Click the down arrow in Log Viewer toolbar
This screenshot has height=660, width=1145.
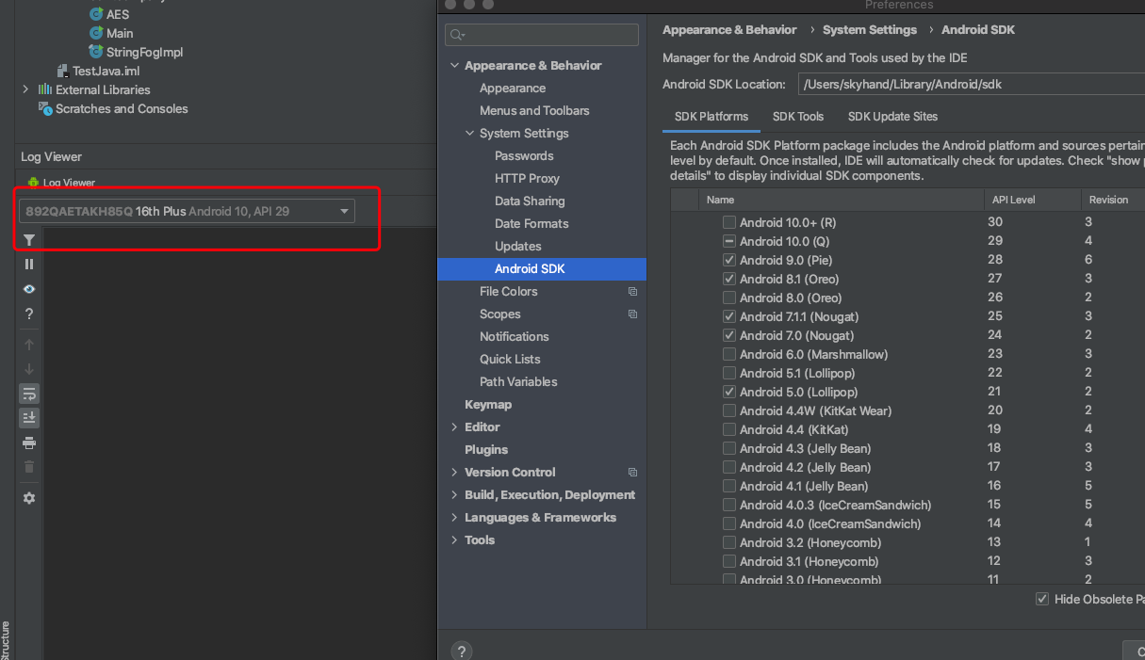29,369
